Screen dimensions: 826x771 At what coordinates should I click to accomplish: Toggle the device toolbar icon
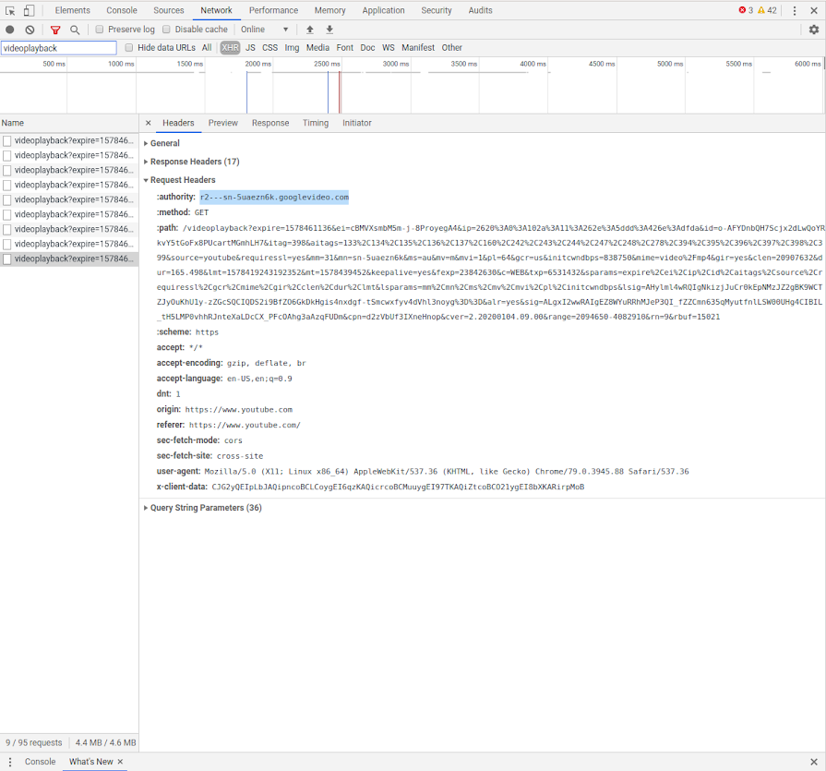29,10
